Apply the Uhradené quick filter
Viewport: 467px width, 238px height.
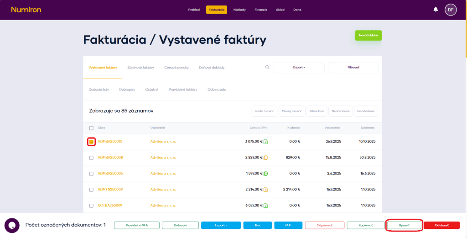pyautogui.click(x=317, y=111)
